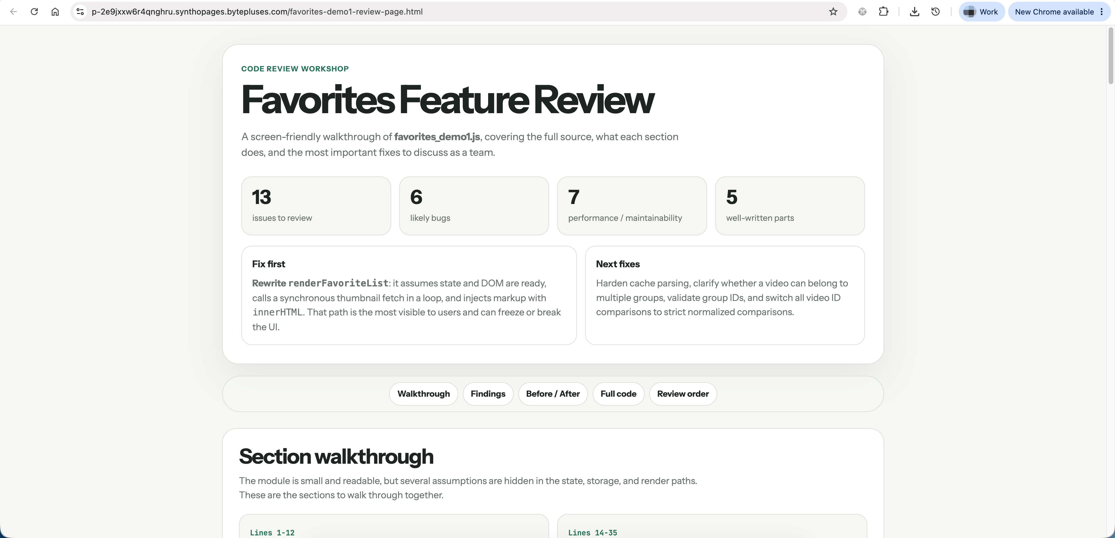The image size is (1115, 538).
Task: Reload the page with the refresh icon
Action: point(34,12)
